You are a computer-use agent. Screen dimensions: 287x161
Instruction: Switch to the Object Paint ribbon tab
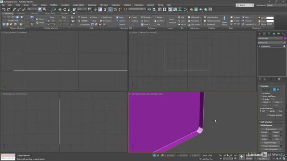(x=50, y=13)
